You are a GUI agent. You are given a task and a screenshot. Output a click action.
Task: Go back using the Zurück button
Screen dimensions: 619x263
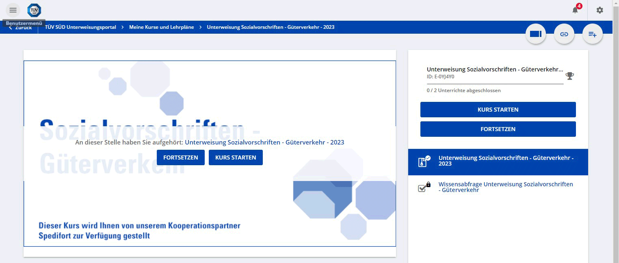(x=20, y=27)
